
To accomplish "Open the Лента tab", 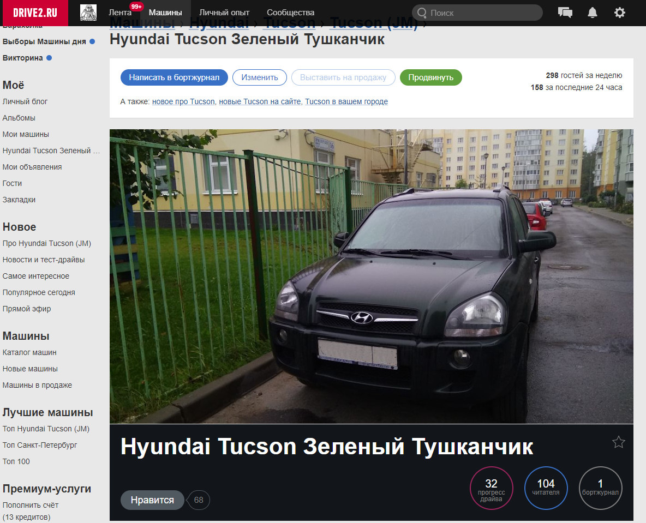I will [120, 13].
